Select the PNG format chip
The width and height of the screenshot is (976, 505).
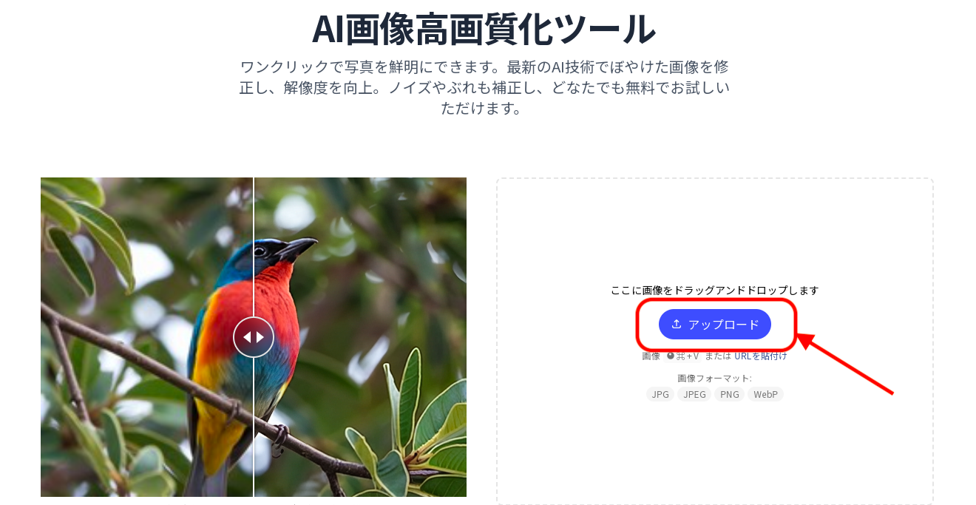pos(730,394)
